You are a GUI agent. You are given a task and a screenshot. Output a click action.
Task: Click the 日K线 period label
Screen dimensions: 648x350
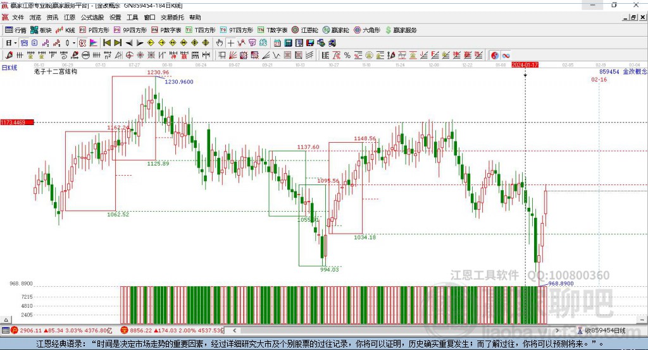point(9,67)
